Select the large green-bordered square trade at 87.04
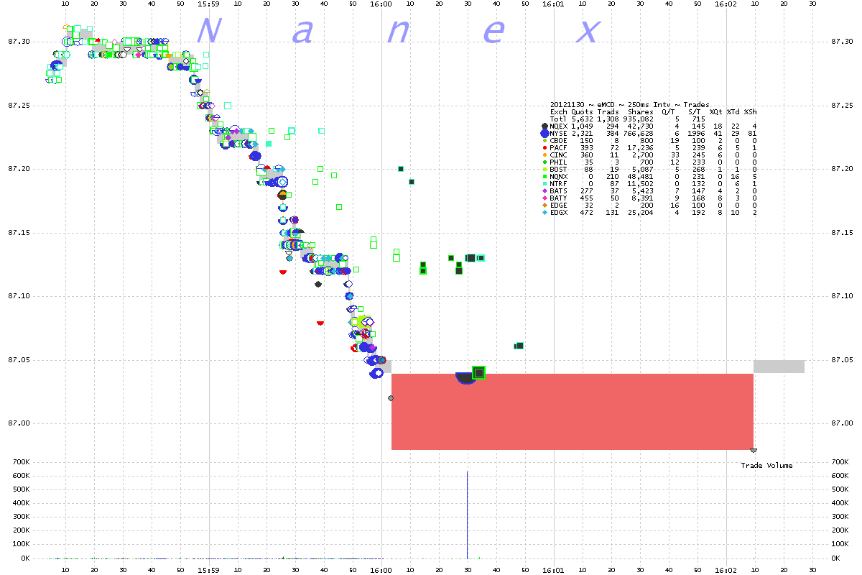Image resolution: width=862 pixels, height=575 pixels. [x=478, y=372]
